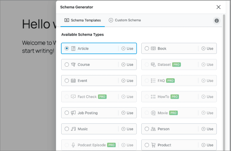231x151 pixels.
Task: Click the Product shopping cart icon
Action: point(153,145)
